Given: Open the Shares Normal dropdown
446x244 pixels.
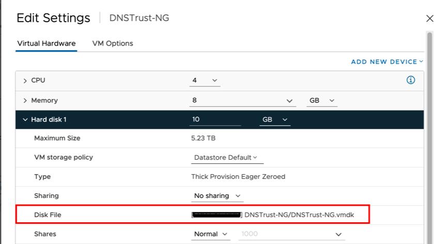Looking at the screenshot, I should [211, 234].
